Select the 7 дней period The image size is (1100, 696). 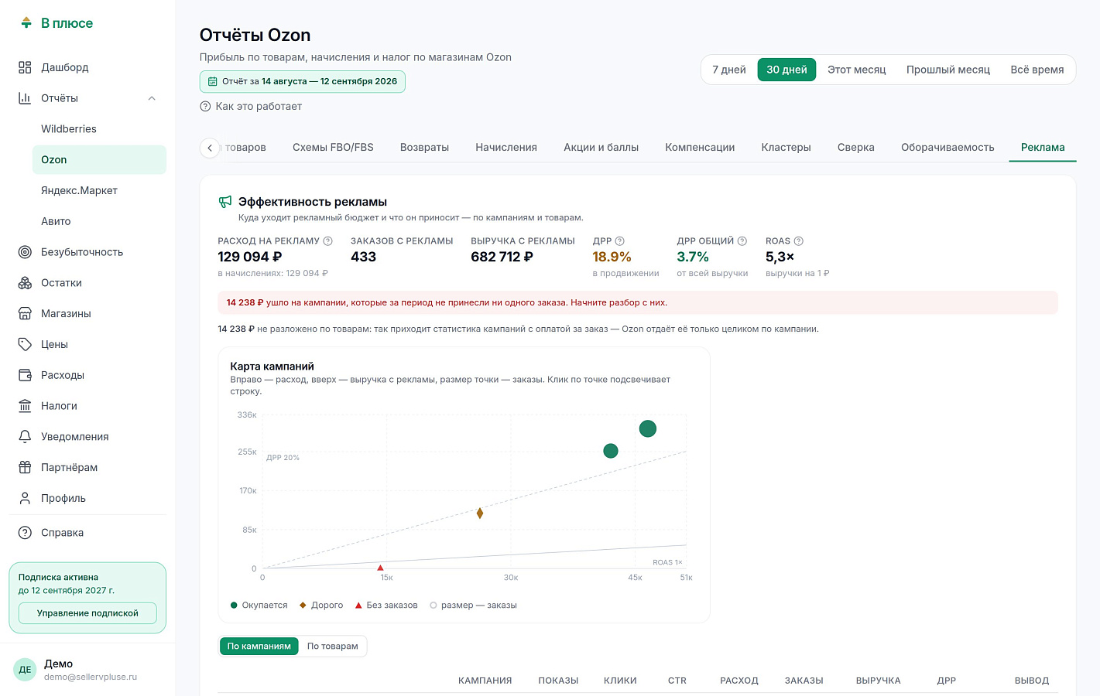click(729, 70)
